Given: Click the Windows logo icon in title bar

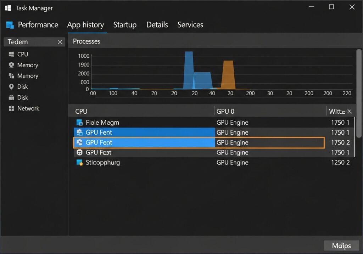Looking at the screenshot, I should (8, 8).
